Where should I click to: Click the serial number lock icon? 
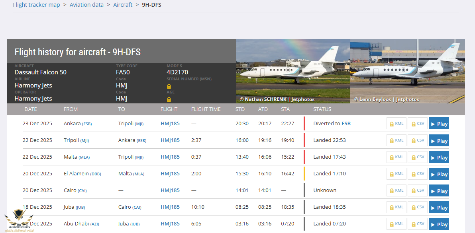tap(169, 86)
